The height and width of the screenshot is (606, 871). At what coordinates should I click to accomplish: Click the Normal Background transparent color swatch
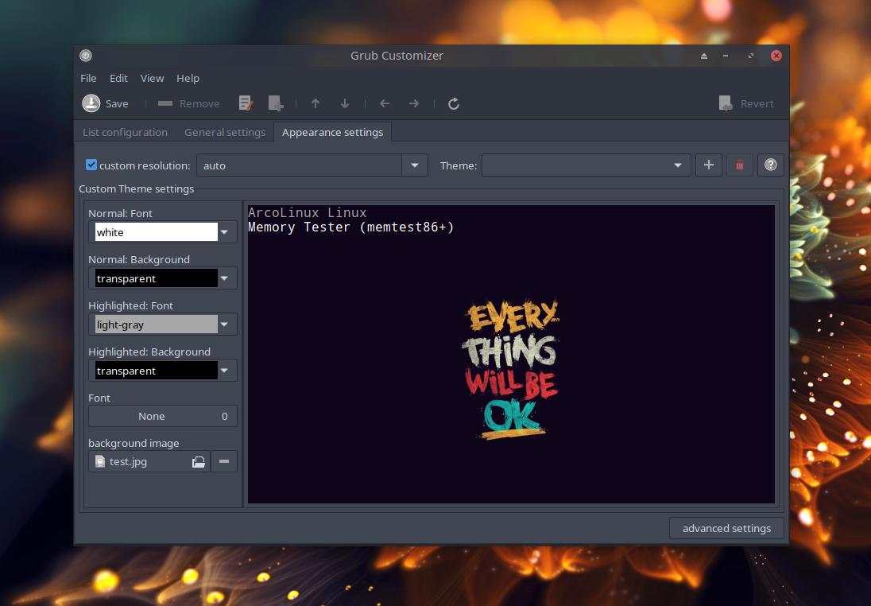tap(156, 278)
